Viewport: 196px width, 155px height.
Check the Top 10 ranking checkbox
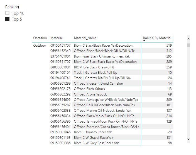7,13
